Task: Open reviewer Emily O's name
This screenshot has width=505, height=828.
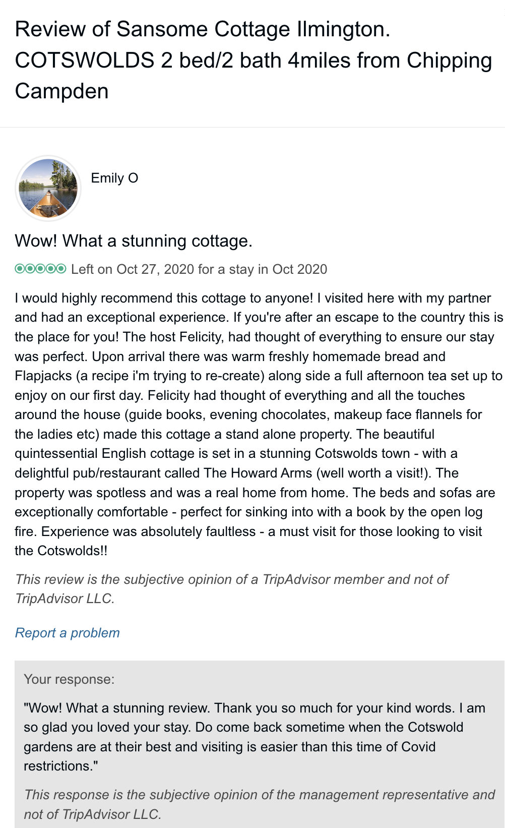Action: 114,178
